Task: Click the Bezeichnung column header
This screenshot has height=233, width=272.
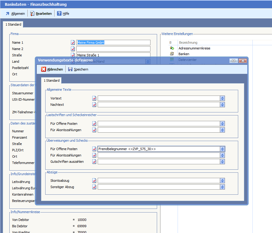Action: point(188,43)
